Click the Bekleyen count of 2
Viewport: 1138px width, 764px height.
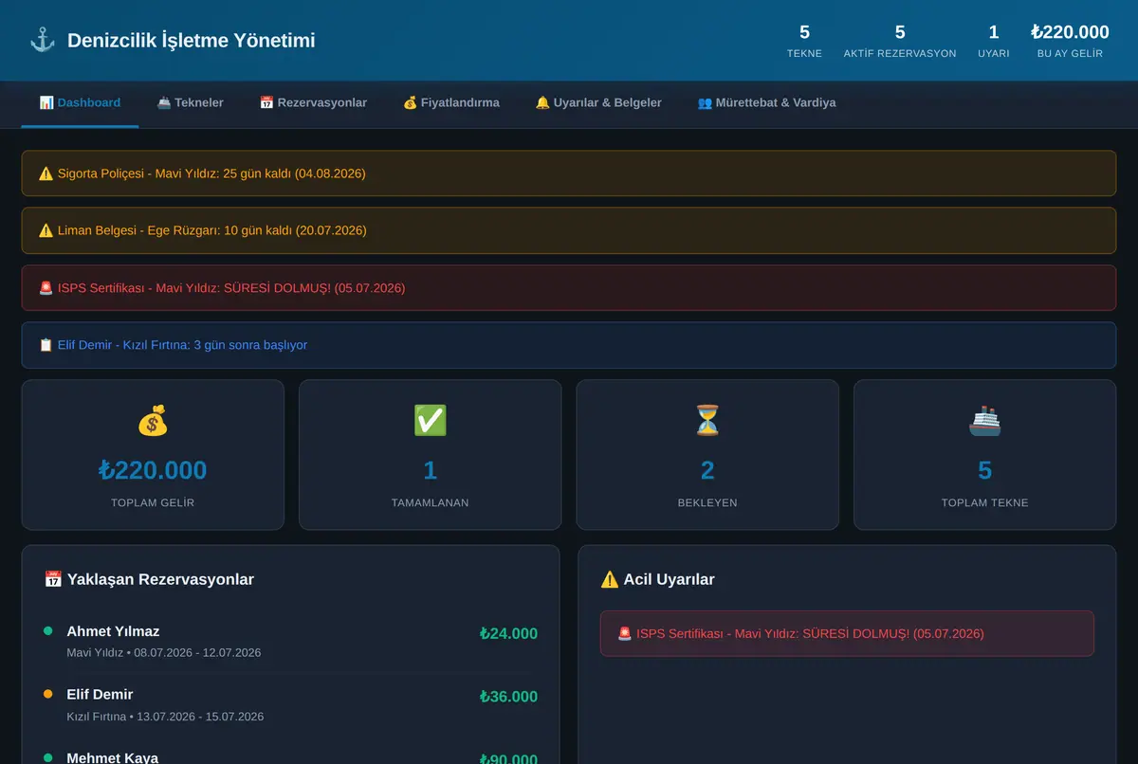(707, 470)
